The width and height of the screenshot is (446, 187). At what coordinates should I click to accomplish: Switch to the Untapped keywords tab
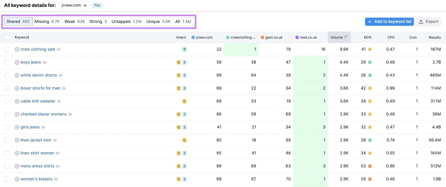[x=126, y=21]
